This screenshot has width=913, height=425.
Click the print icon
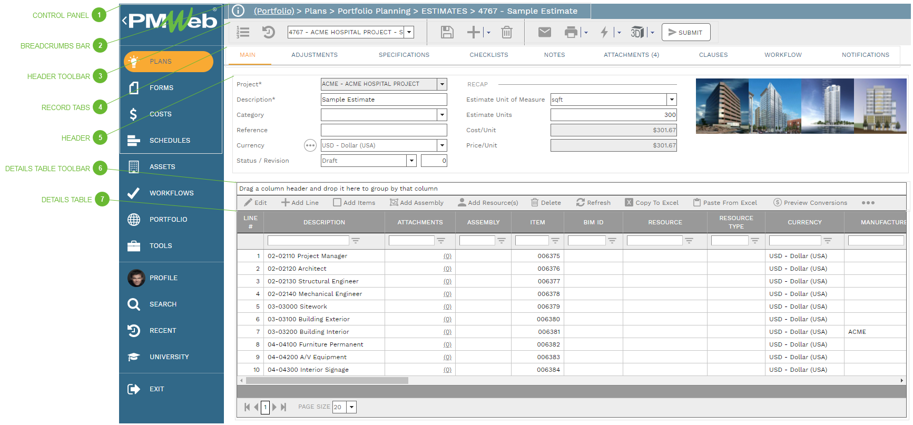571,33
